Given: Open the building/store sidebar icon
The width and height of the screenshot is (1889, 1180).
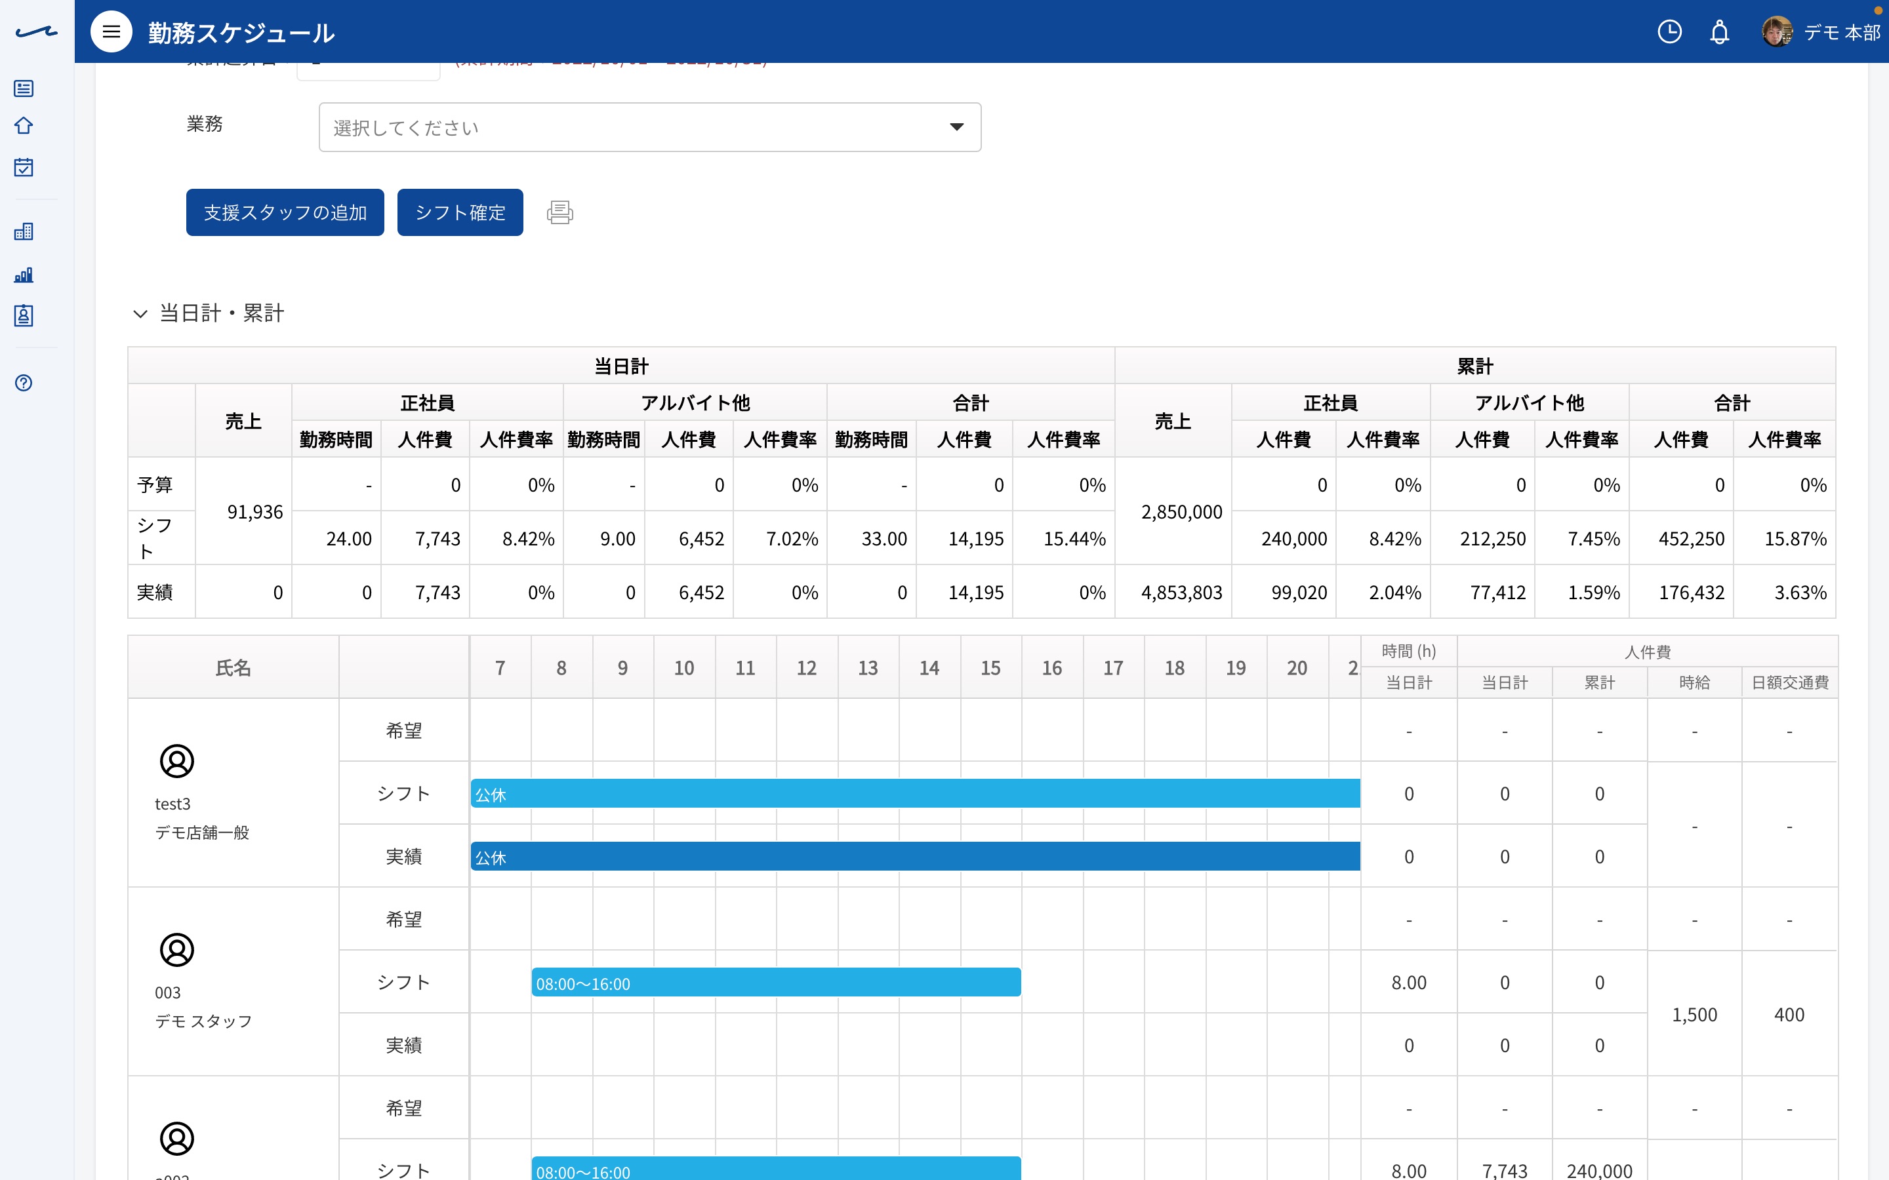Looking at the screenshot, I should (24, 231).
